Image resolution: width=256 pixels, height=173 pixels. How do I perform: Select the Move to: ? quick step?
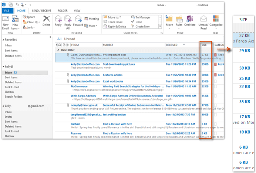point(114,17)
